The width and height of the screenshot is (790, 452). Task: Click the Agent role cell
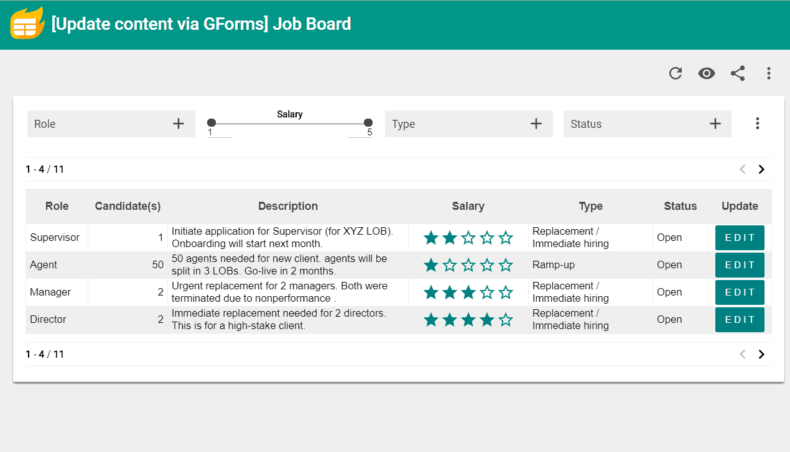57,265
